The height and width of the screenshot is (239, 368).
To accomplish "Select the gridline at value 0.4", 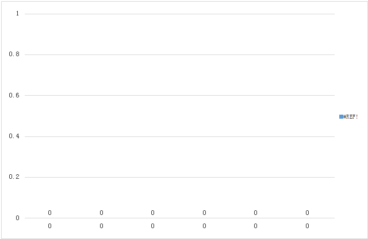I will click(x=179, y=136).
